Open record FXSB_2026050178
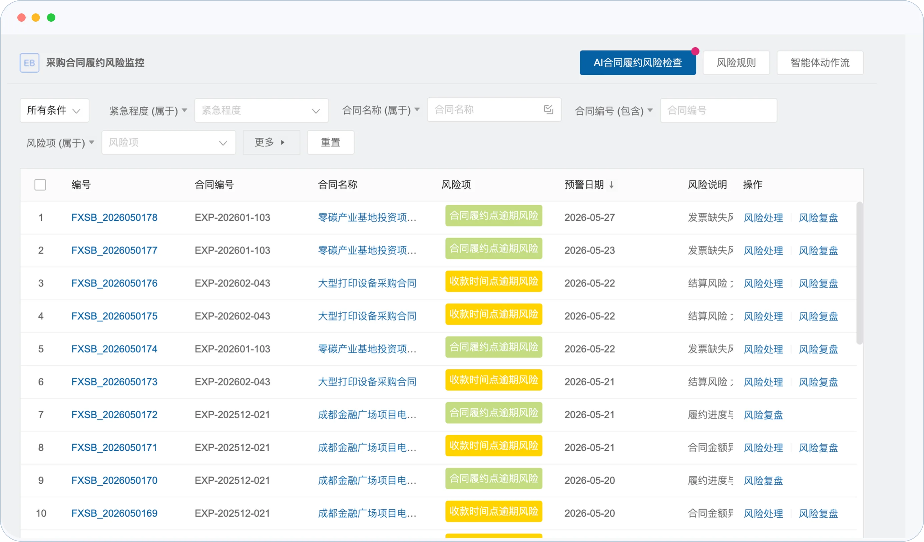The height and width of the screenshot is (542, 924). coord(114,218)
